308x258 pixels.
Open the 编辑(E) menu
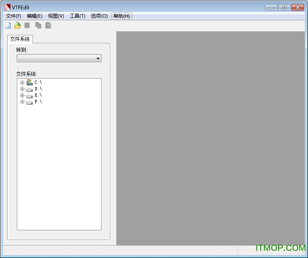[x=34, y=16]
